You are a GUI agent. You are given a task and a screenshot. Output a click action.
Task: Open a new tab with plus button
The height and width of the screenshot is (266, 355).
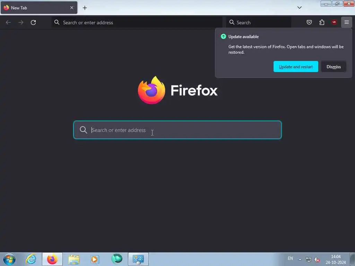click(x=85, y=8)
